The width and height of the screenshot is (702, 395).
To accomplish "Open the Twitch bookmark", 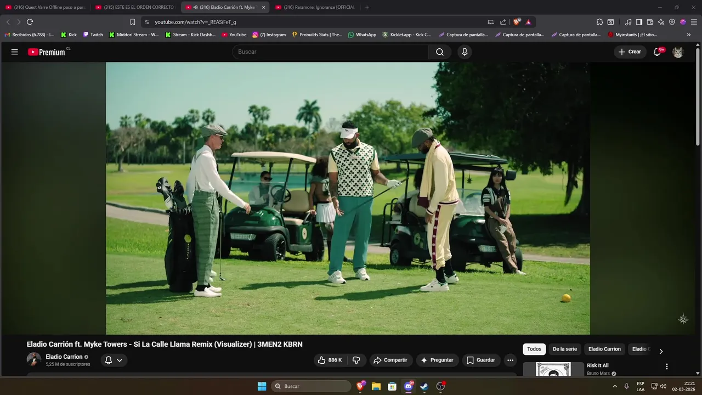I will coord(93,35).
